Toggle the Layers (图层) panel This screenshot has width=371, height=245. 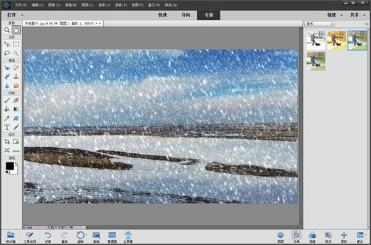click(280, 237)
